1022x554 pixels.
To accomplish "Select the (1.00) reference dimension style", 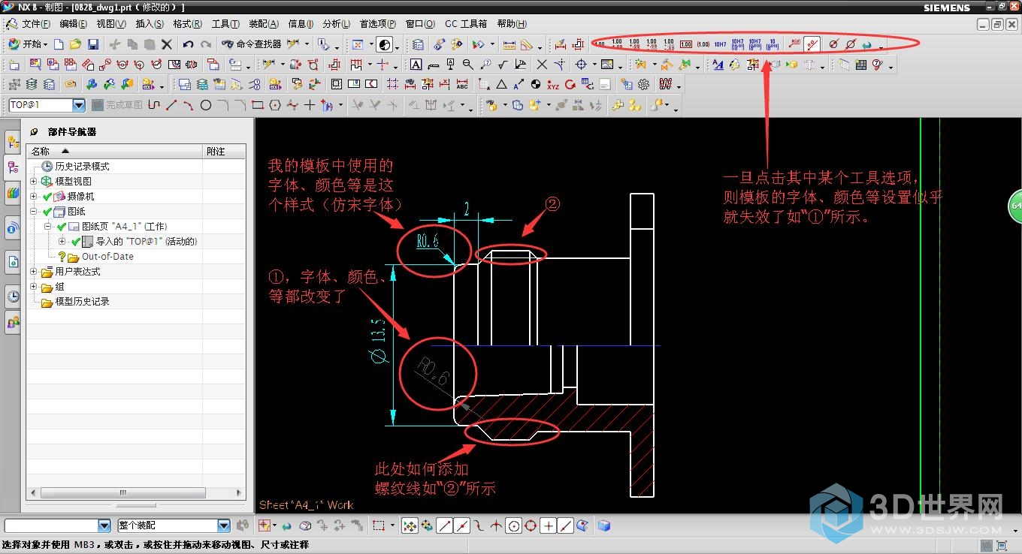I will click(703, 44).
